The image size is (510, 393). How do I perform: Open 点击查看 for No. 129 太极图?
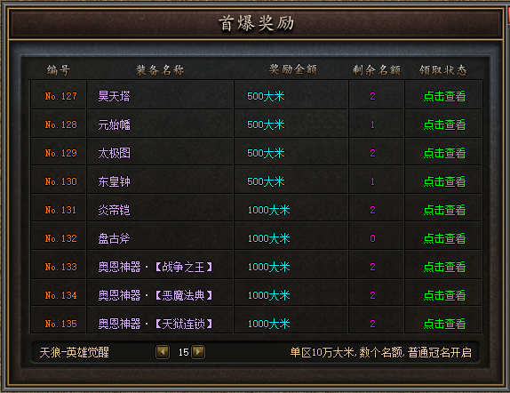[x=444, y=153]
